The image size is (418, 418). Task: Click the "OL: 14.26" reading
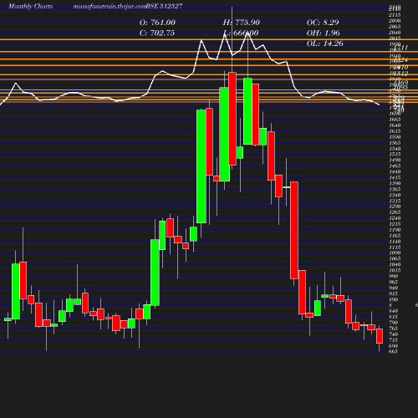325,43
